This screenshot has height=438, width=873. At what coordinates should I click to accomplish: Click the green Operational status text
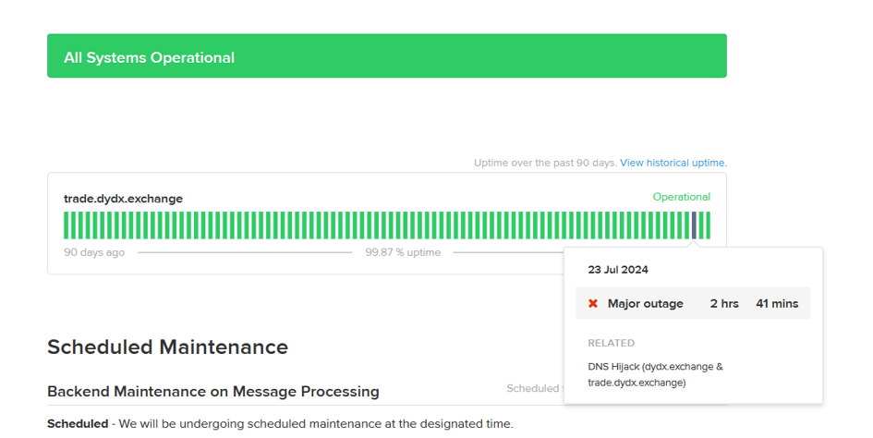(x=682, y=197)
